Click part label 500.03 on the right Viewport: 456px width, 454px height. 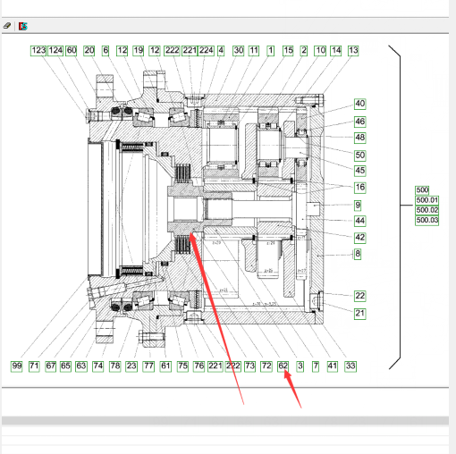pos(426,221)
